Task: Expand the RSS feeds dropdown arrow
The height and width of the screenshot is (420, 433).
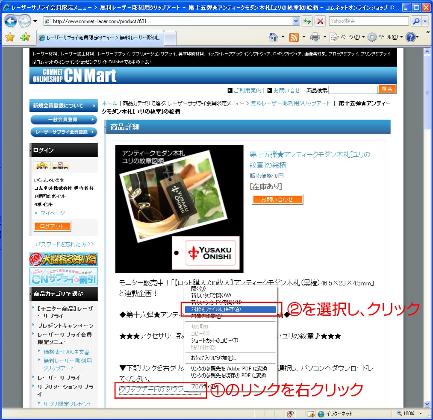Action: (x=304, y=37)
